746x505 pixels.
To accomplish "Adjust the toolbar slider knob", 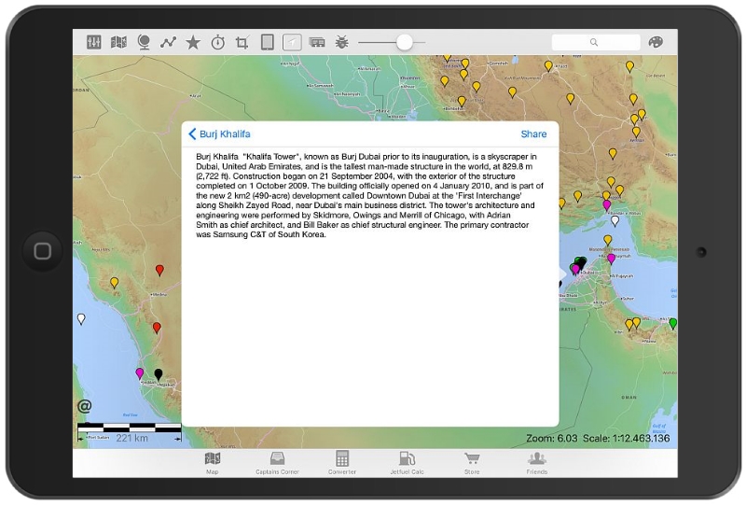I will tap(405, 42).
